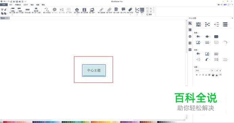Viewport: 234px width, 123px height.
Task: Click the Share icon at top right
Action: (x=221, y=5)
